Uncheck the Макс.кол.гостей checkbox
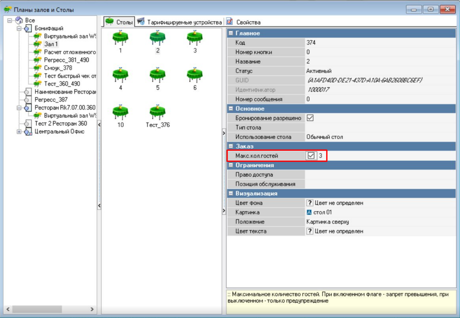 [x=311, y=156]
